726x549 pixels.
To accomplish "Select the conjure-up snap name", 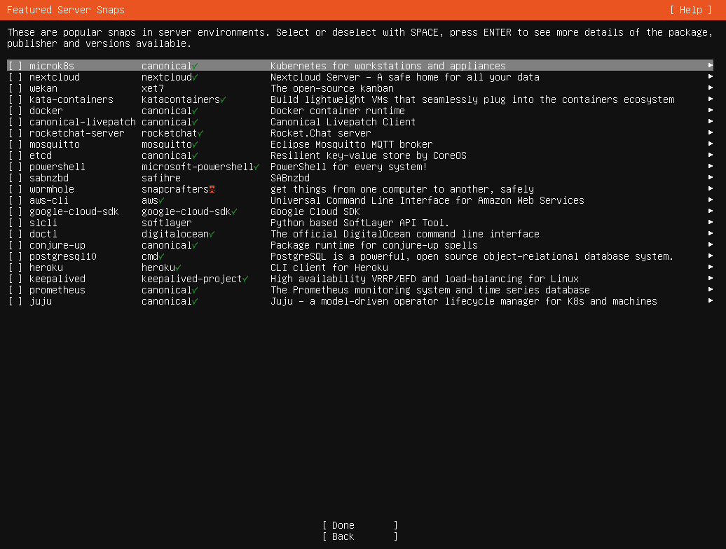I will tap(57, 245).
